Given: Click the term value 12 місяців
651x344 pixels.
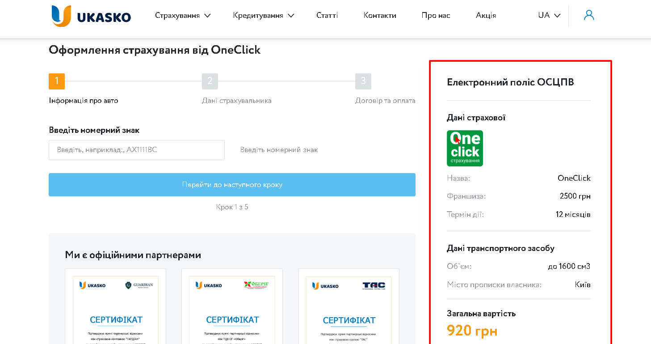Looking at the screenshot, I should pyautogui.click(x=573, y=215).
